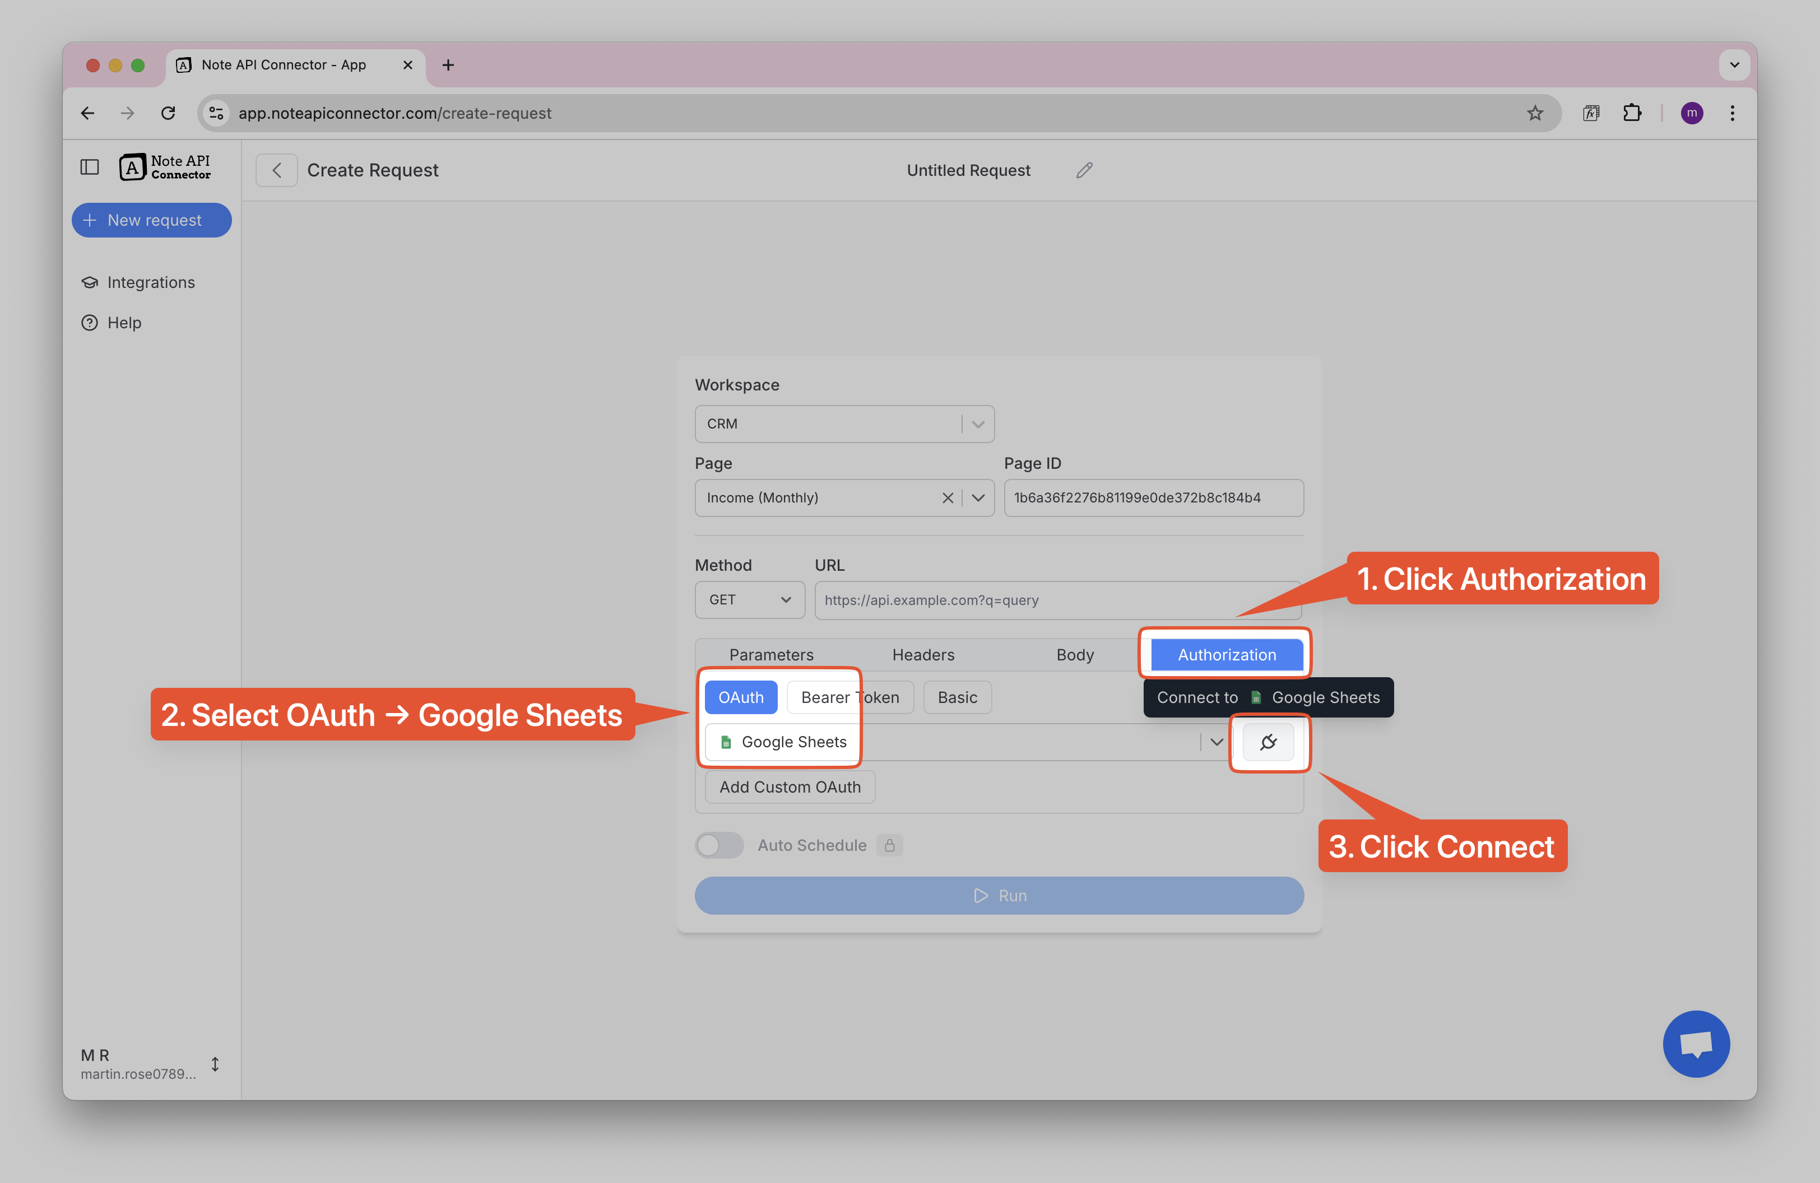
Task: Clear the Income (Monthly) page selection
Action: click(948, 499)
